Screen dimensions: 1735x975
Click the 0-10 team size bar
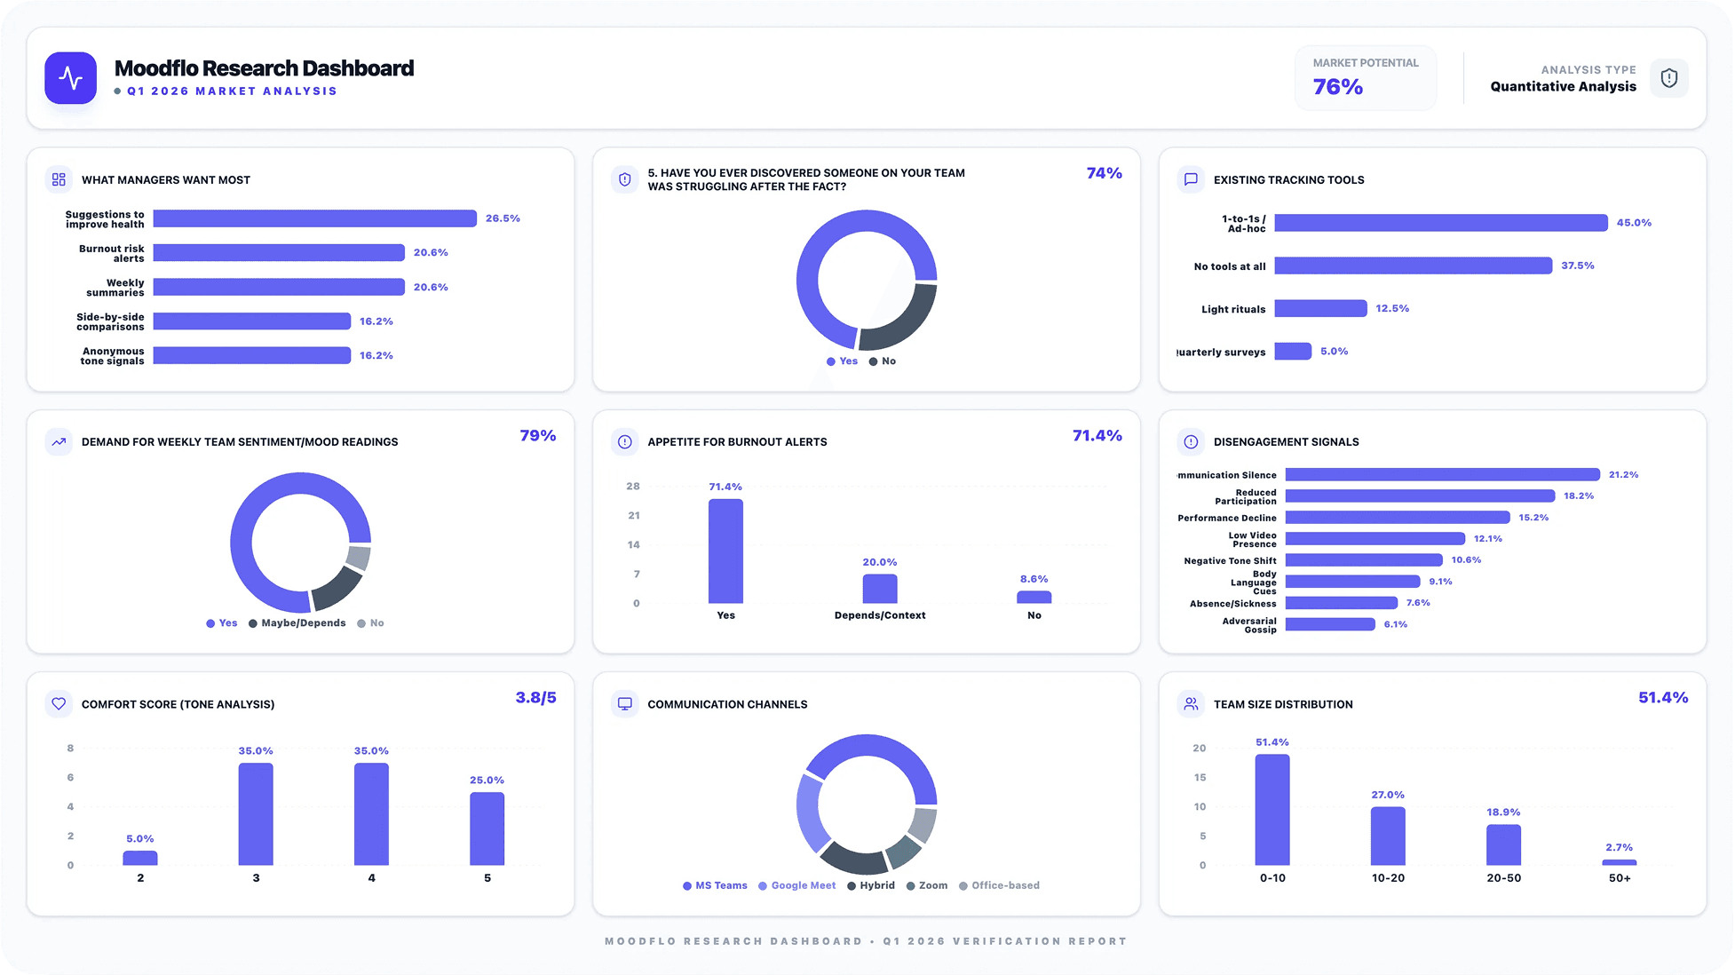(x=1272, y=809)
